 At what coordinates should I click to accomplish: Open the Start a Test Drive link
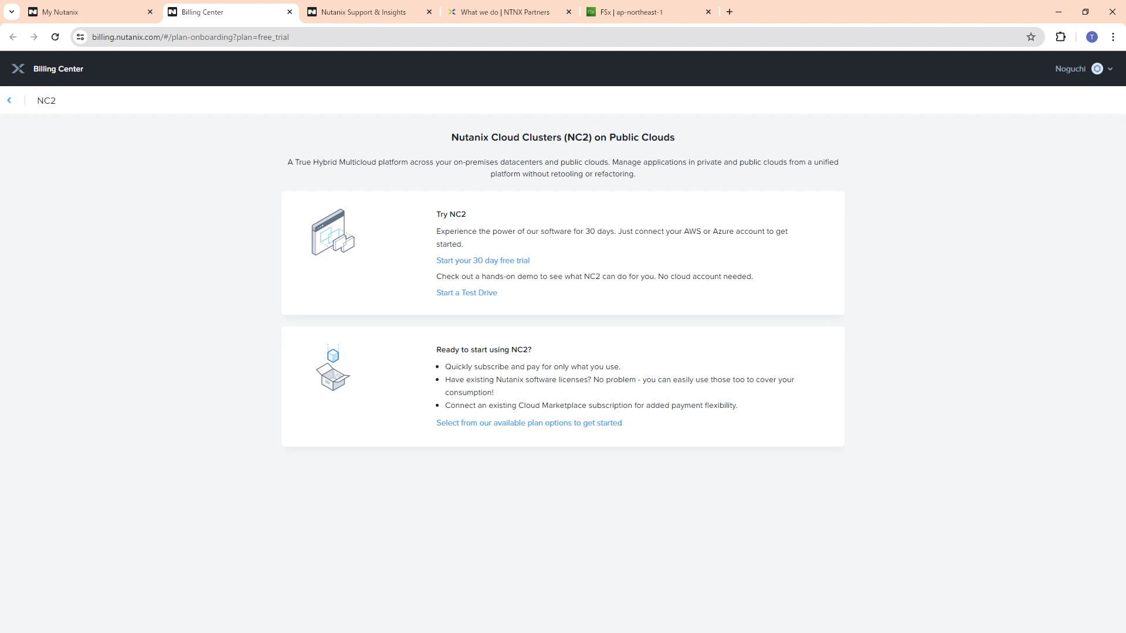tap(467, 292)
